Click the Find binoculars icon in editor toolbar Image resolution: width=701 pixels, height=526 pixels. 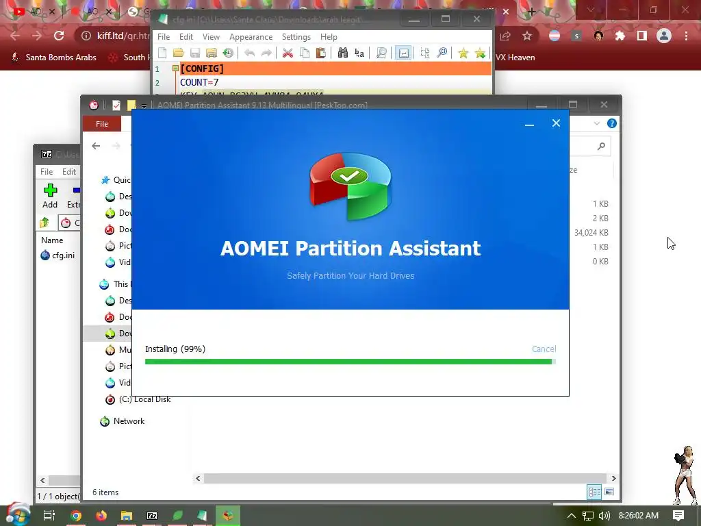[343, 53]
